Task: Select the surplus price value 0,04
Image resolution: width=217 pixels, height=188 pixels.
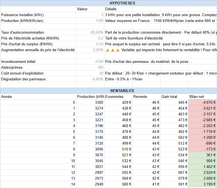Action: pos(90,44)
